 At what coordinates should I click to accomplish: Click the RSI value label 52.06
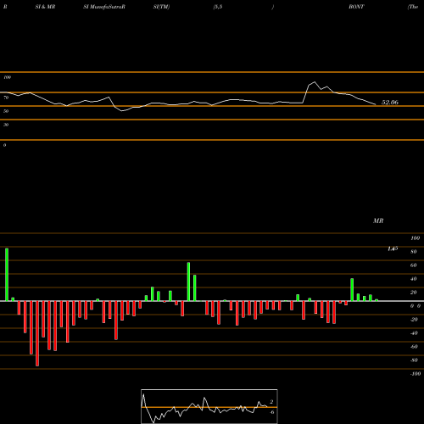390,103
